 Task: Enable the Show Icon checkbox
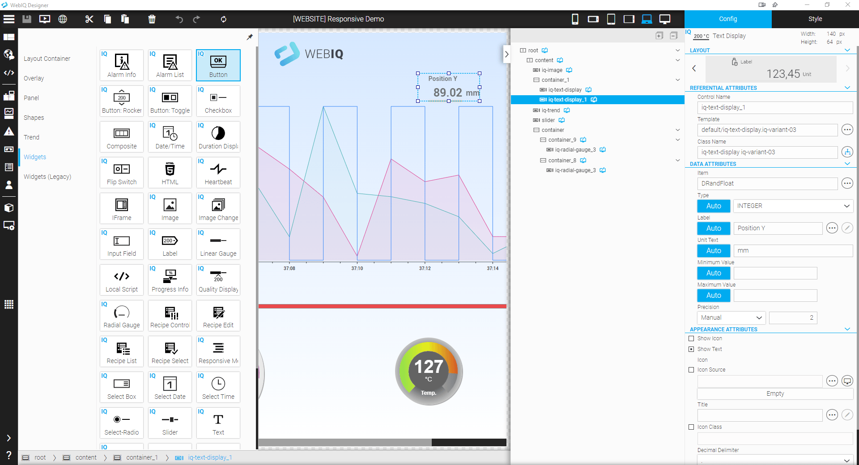click(691, 338)
